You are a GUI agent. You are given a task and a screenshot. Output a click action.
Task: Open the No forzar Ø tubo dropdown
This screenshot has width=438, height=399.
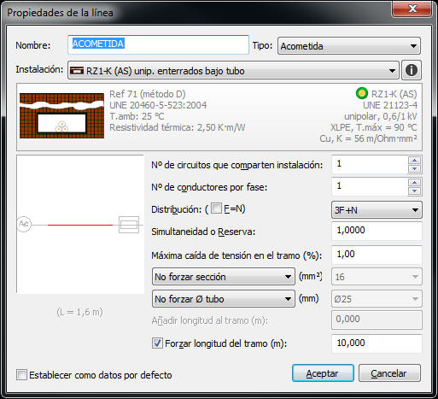[x=224, y=299]
